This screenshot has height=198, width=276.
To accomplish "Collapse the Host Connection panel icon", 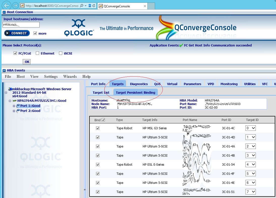I will 4,12.
